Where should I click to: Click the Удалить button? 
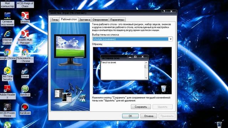pyautogui.click(x=162, y=107)
